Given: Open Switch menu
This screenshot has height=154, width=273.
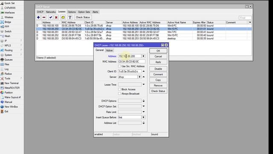Looking at the screenshot, I should pyautogui.click(x=8, y=31).
